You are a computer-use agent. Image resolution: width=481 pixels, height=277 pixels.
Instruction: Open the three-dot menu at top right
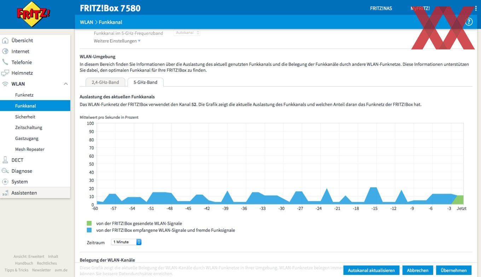476,8
